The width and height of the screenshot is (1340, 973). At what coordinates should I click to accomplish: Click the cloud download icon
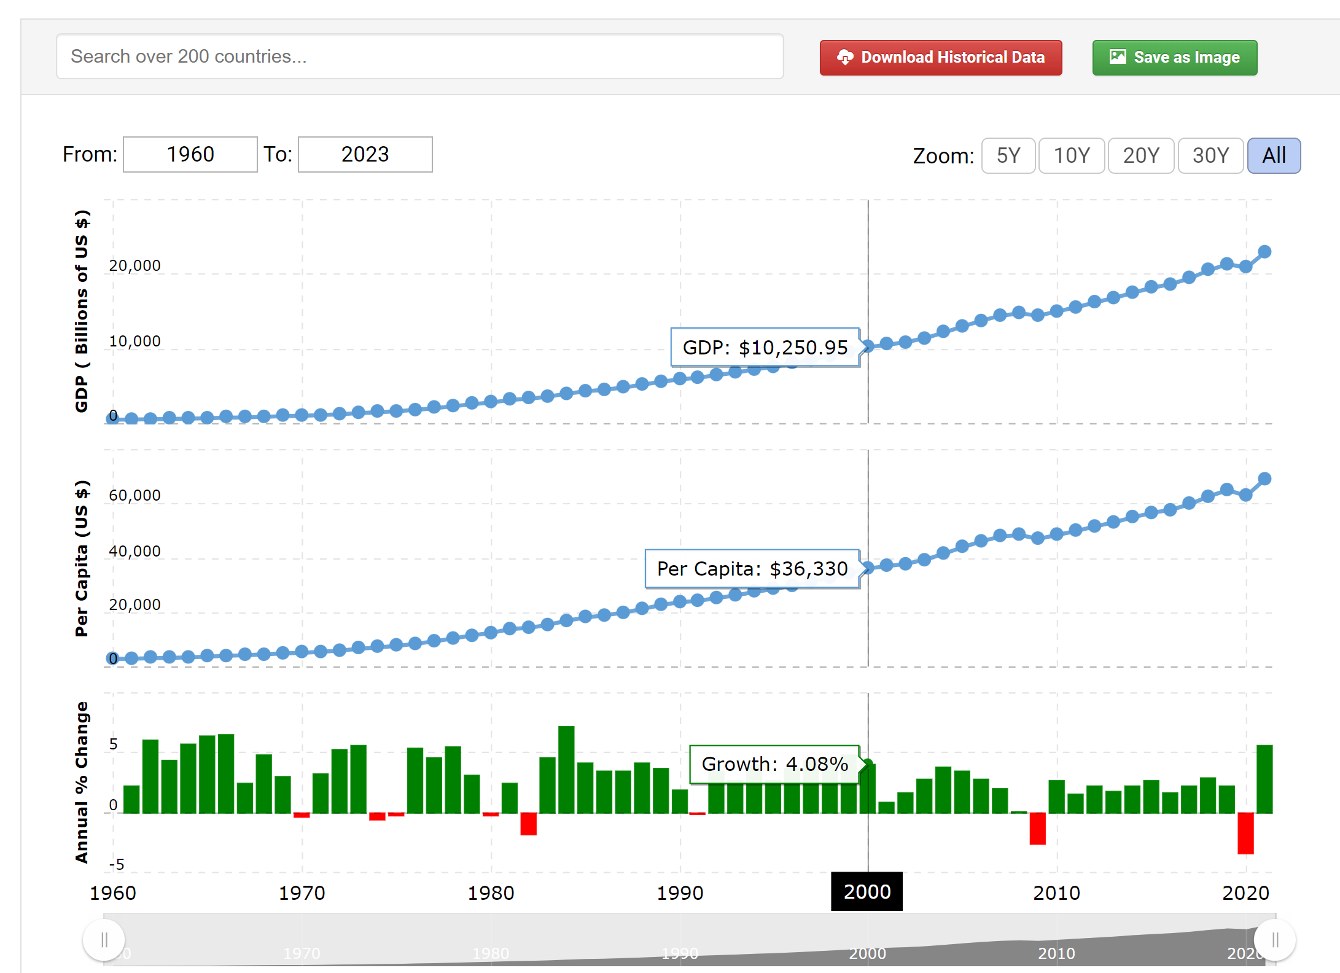845,57
